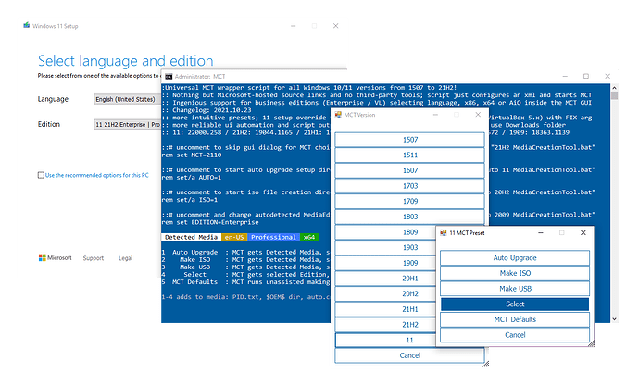Check Use the recommended options checkbox
Viewport: 639px width, 385px height.
(41, 175)
